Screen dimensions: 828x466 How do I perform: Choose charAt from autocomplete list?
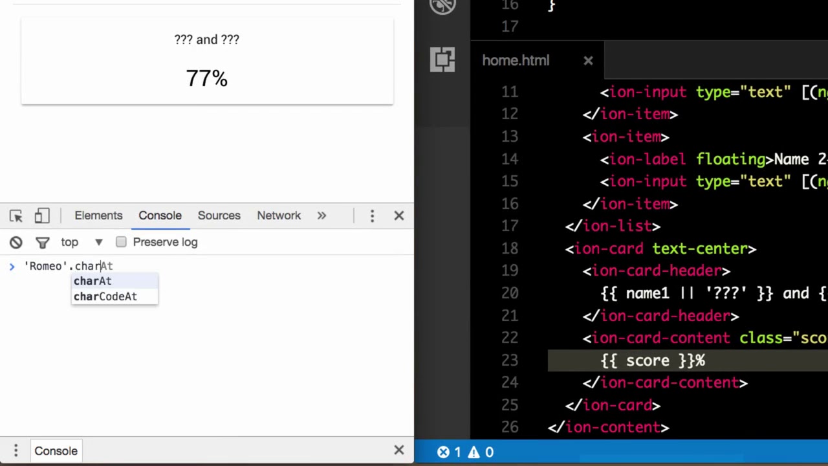pyautogui.click(x=114, y=282)
